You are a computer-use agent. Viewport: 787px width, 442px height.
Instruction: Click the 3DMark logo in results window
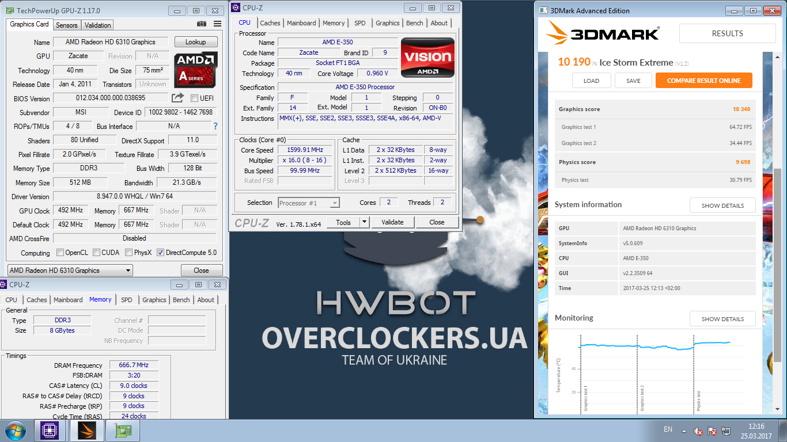(x=603, y=33)
